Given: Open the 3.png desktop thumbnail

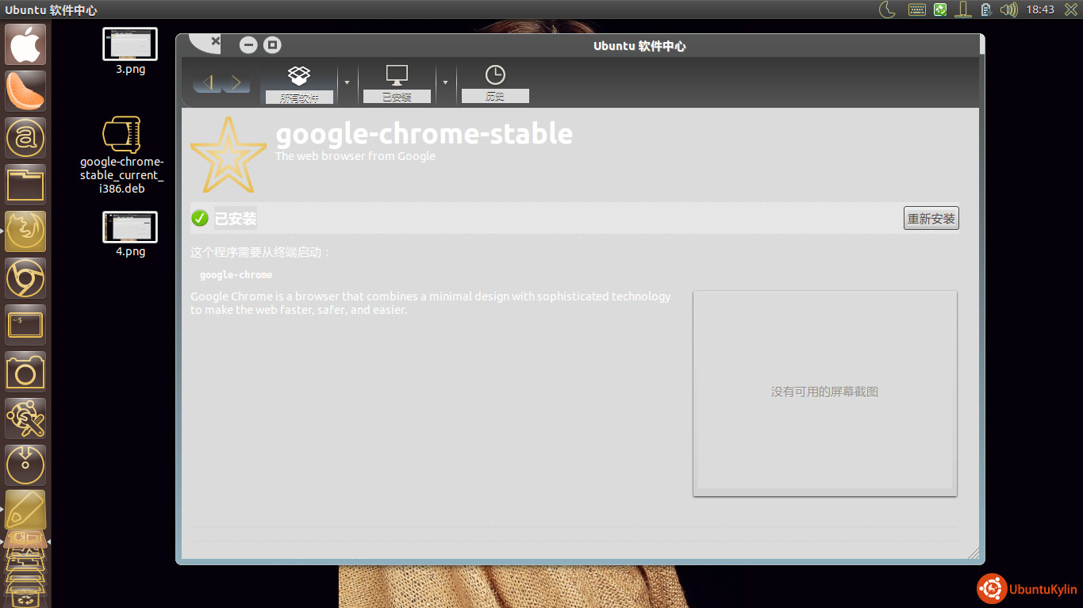Looking at the screenshot, I should coord(130,44).
